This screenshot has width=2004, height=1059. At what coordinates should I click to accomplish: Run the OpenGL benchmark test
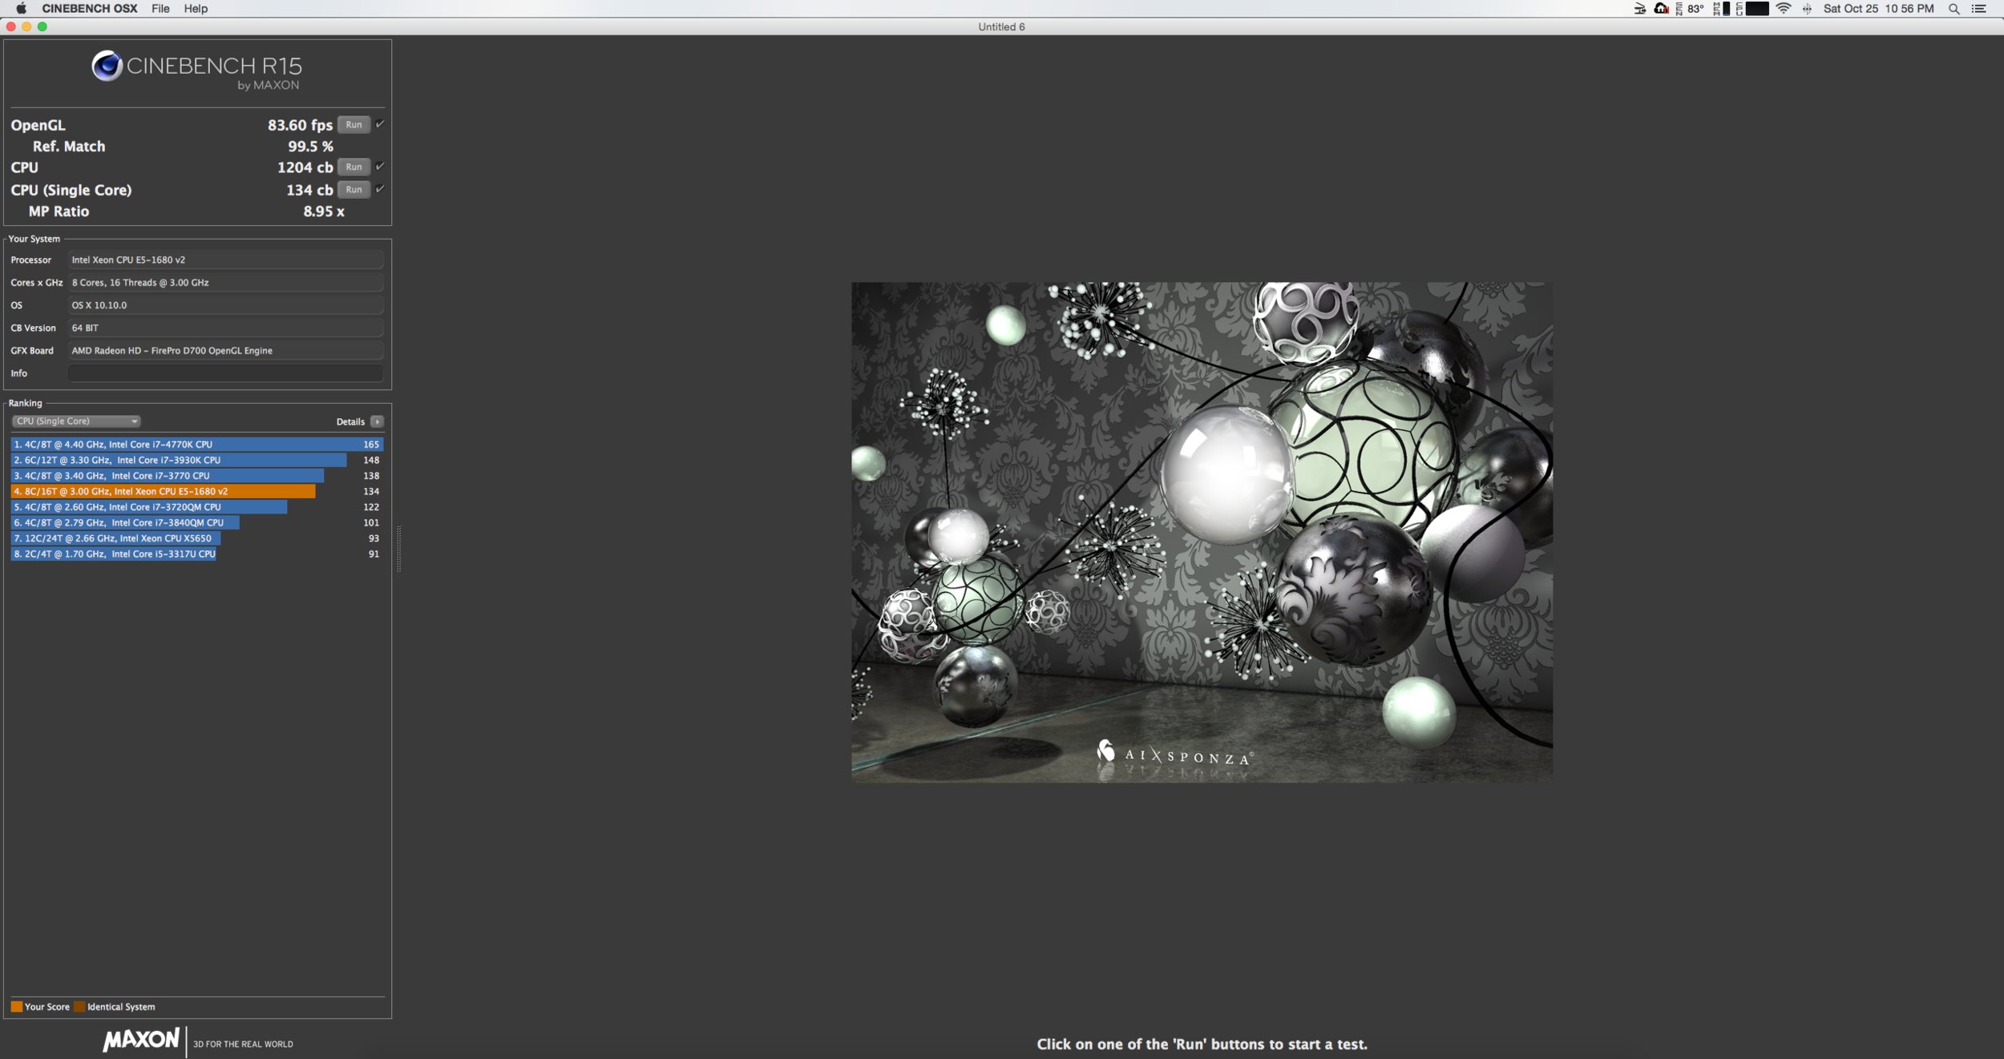[354, 124]
